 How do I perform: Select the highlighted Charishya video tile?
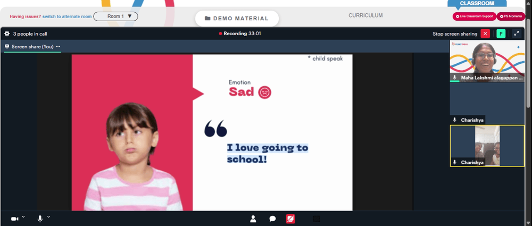487,146
